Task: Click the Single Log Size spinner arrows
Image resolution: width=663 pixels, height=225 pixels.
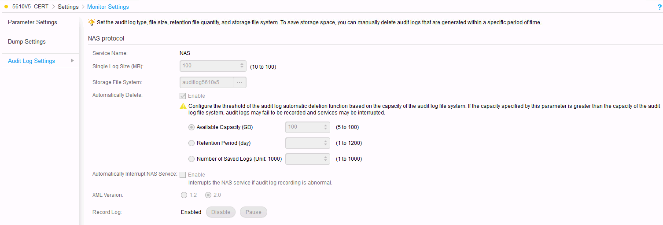Action: (x=242, y=66)
